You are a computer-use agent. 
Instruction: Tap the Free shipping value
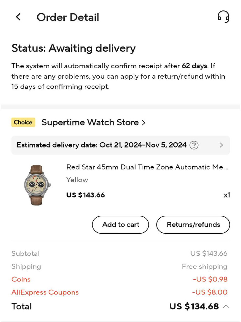click(x=204, y=266)
